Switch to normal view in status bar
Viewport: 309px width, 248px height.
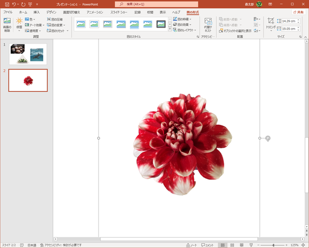(x=223, y=245)
